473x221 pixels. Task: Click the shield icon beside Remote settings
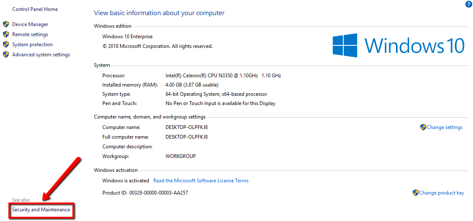[x=6, y=34]
